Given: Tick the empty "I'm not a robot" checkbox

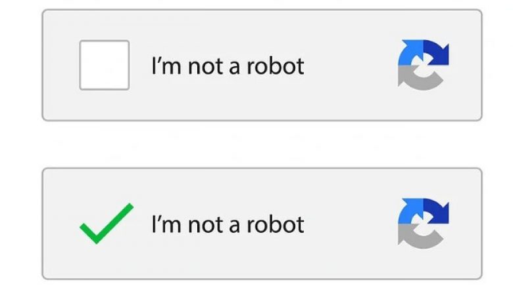Looking at the screenshot, I should 105,65.
